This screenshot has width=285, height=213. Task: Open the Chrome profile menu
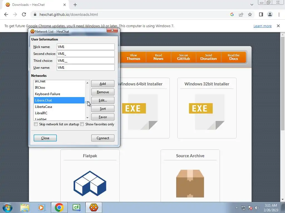pyautogui.click(x=270, y=14)
